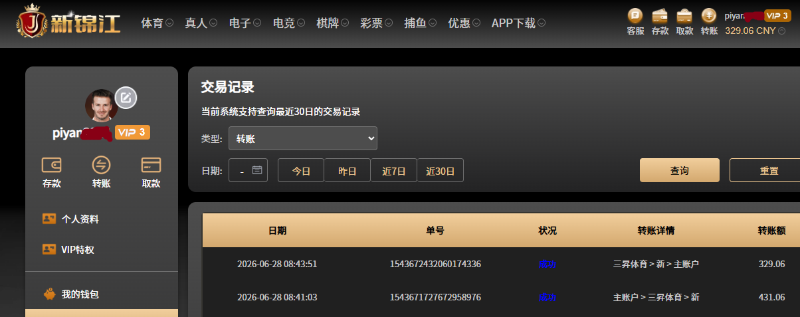Click date cell 2026-06-28 08:43:51

click(x=277, y=264)
